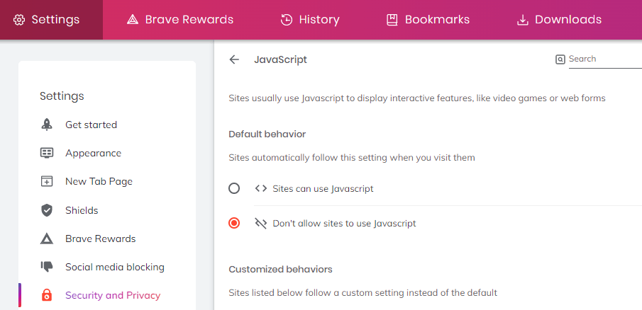Image resolution: width=642 pixels, height=310 pixels.
Task: Open the Bookmarks tab in top bar
Action: [428, 20]
